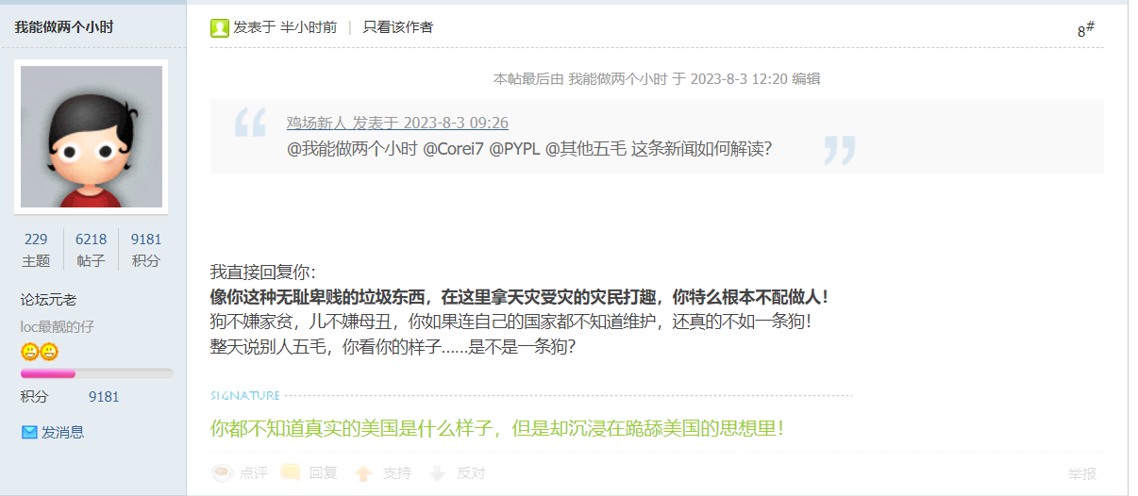Click the 支持 up-arrow icon
The height and width of the screenshot is (496, 1138).
coord(363,473)
